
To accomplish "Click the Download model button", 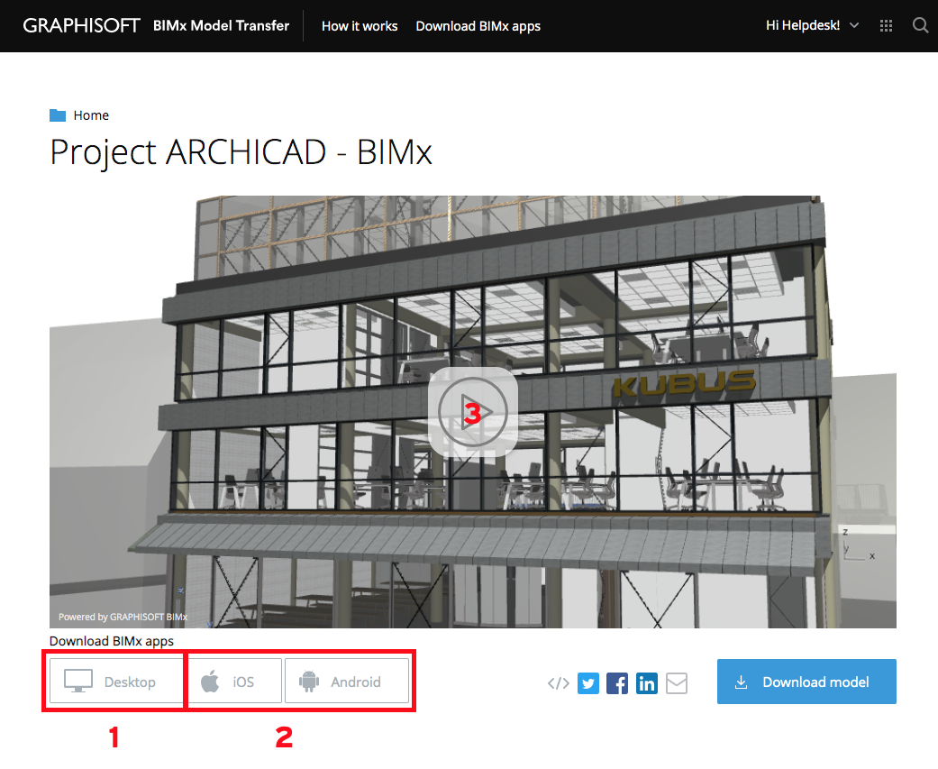I will pos(806,682).
